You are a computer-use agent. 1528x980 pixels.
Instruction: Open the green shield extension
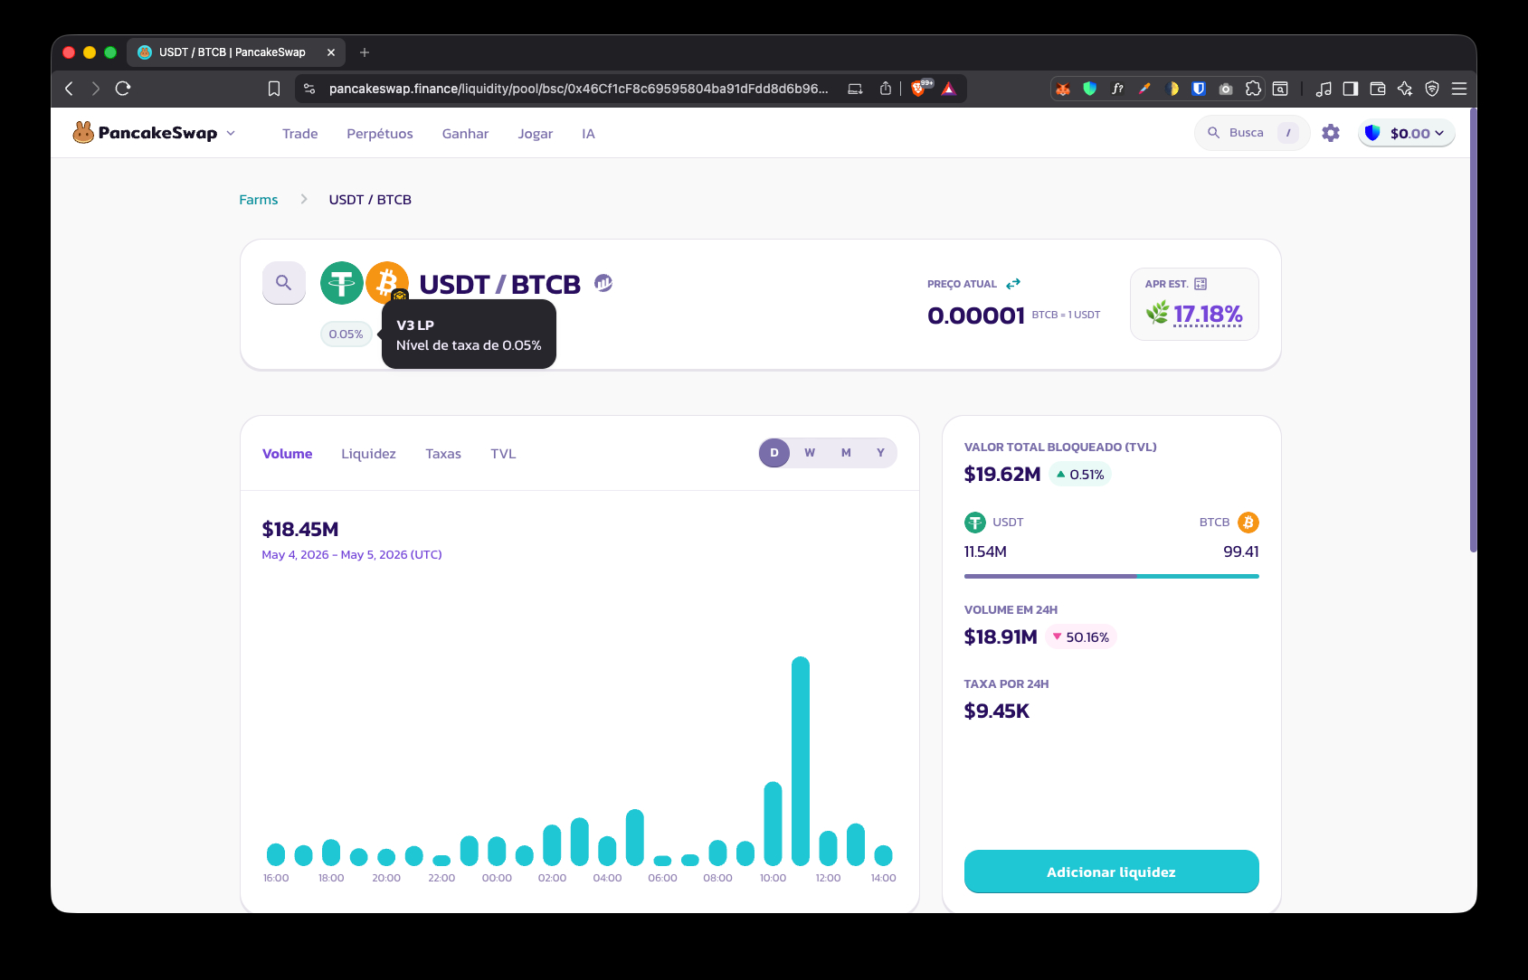click(x=1090, y=89)
